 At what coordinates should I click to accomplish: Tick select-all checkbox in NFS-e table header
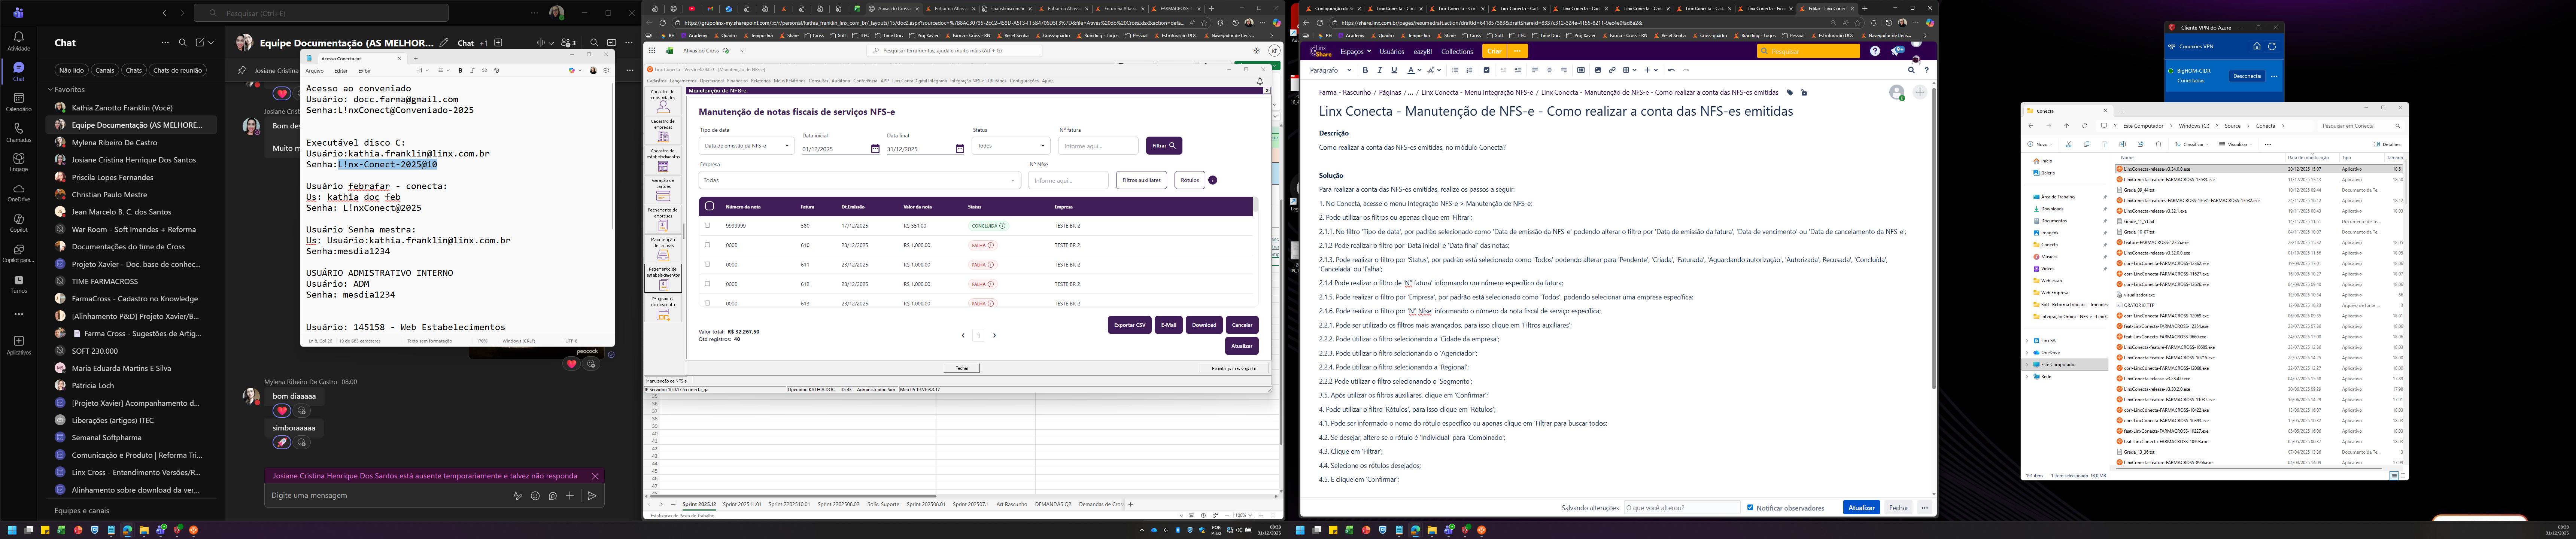[x=709, y=206]
